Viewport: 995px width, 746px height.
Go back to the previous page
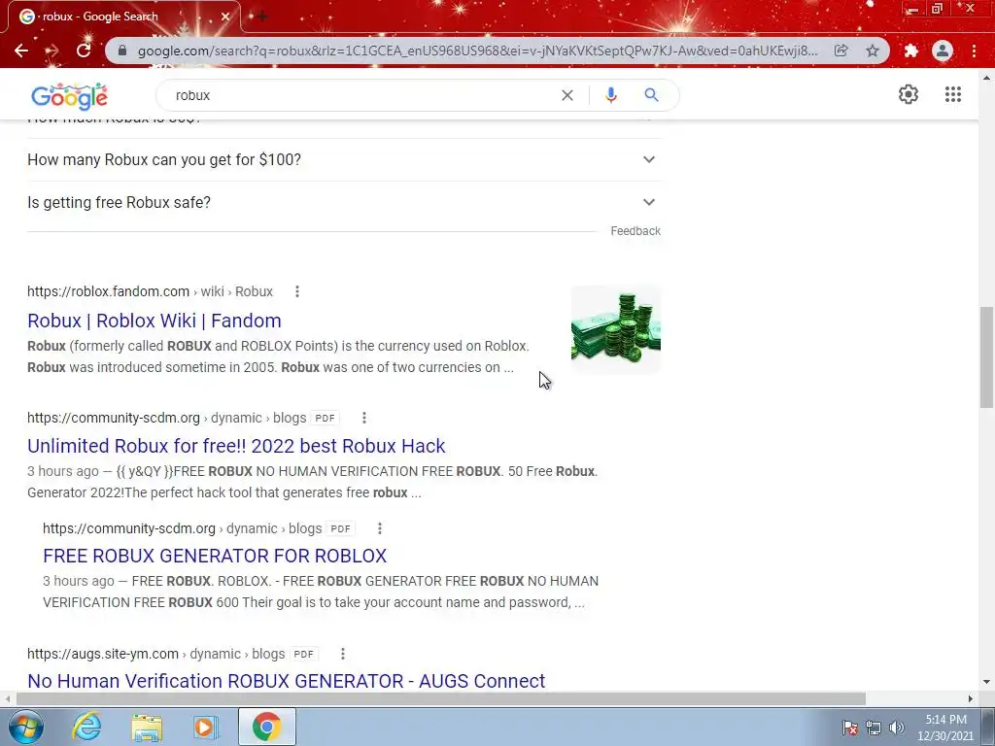[21, 51]
